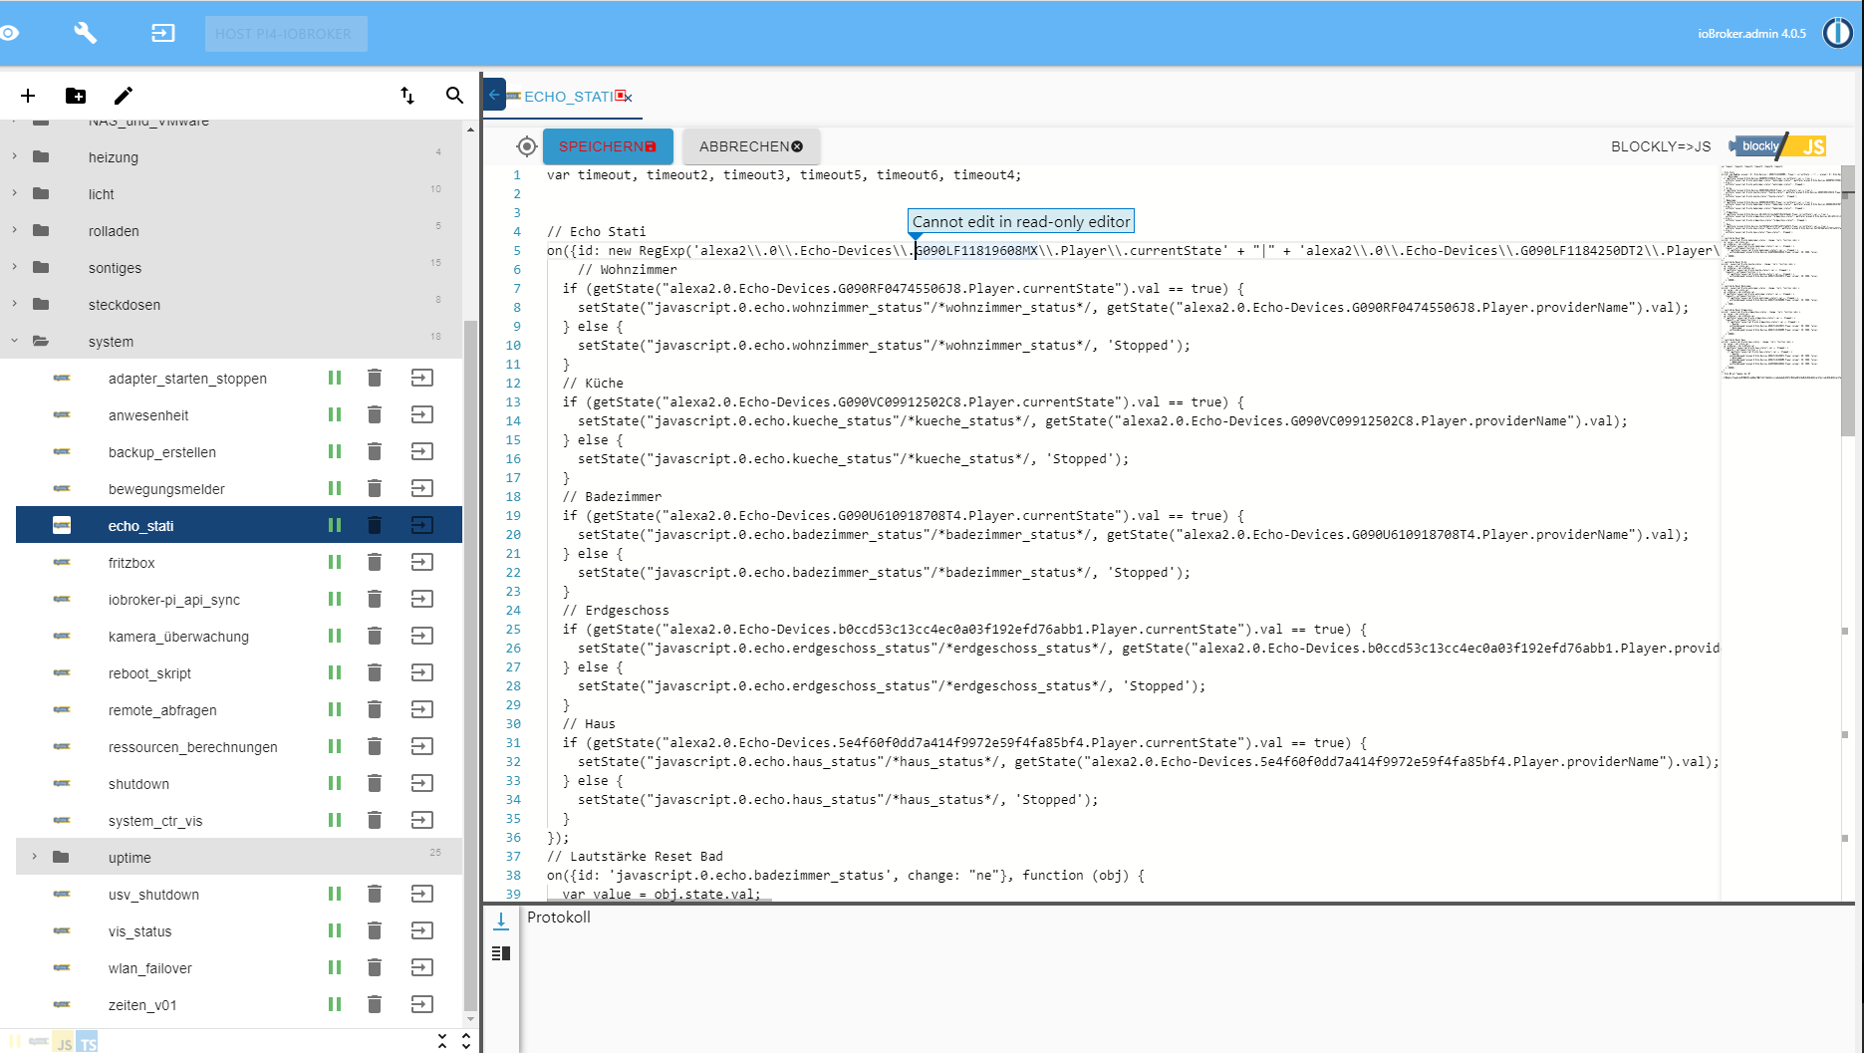The width and height of the screenshot is (1864, 1053).
Task: Delete the kamera_überwachung script
Action: click(375, 636)
